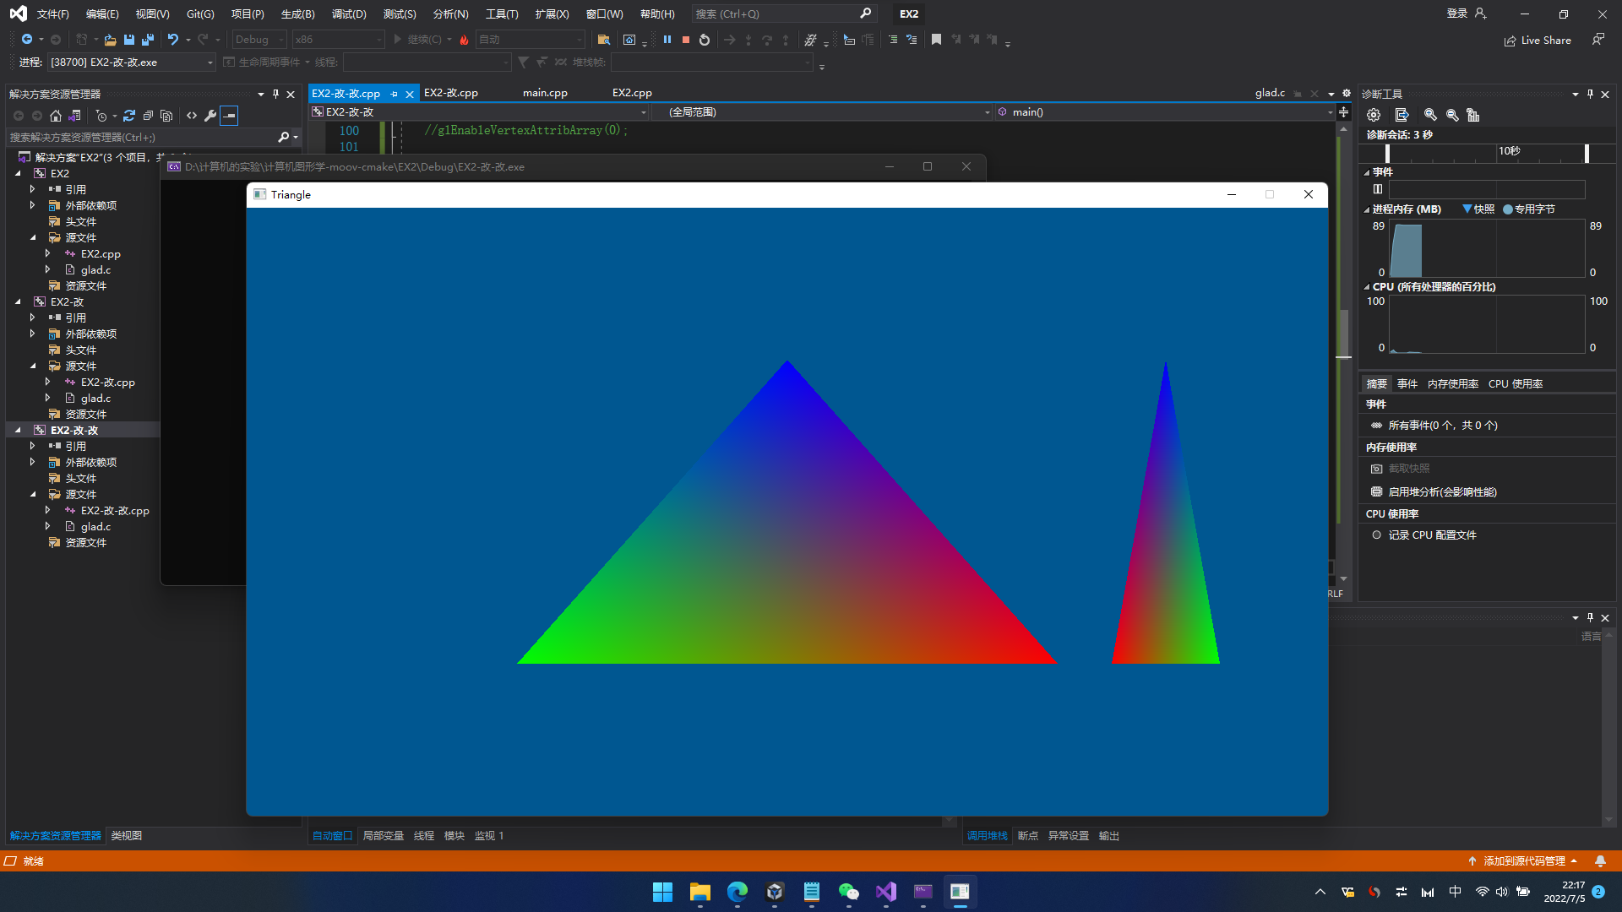Open the 调试(D) menu

tap(349, 14)
